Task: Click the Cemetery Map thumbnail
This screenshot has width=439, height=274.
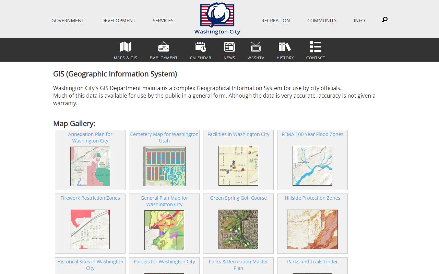Action: (164, 166)
